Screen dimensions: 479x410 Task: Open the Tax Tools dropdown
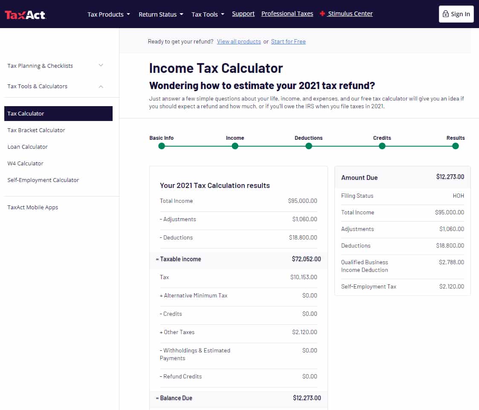(208, 14)
